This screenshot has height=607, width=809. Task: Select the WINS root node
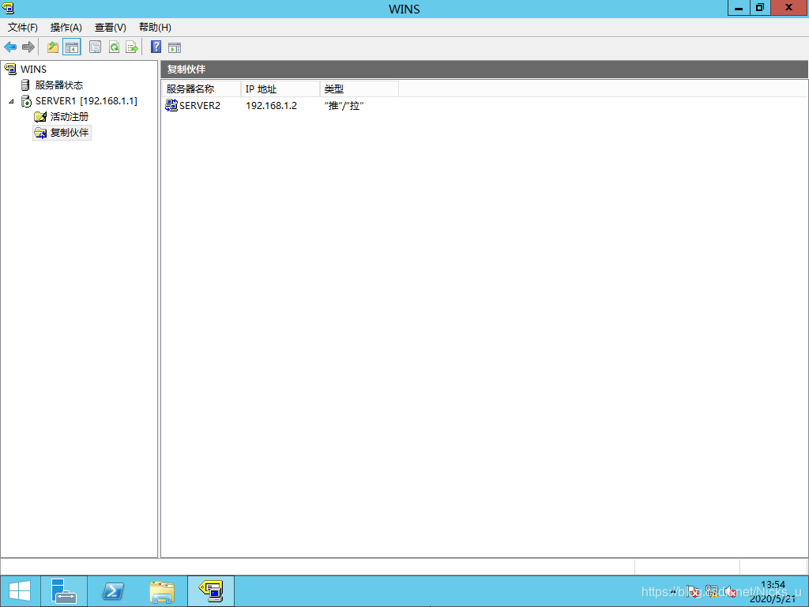(x=33, y=70)
